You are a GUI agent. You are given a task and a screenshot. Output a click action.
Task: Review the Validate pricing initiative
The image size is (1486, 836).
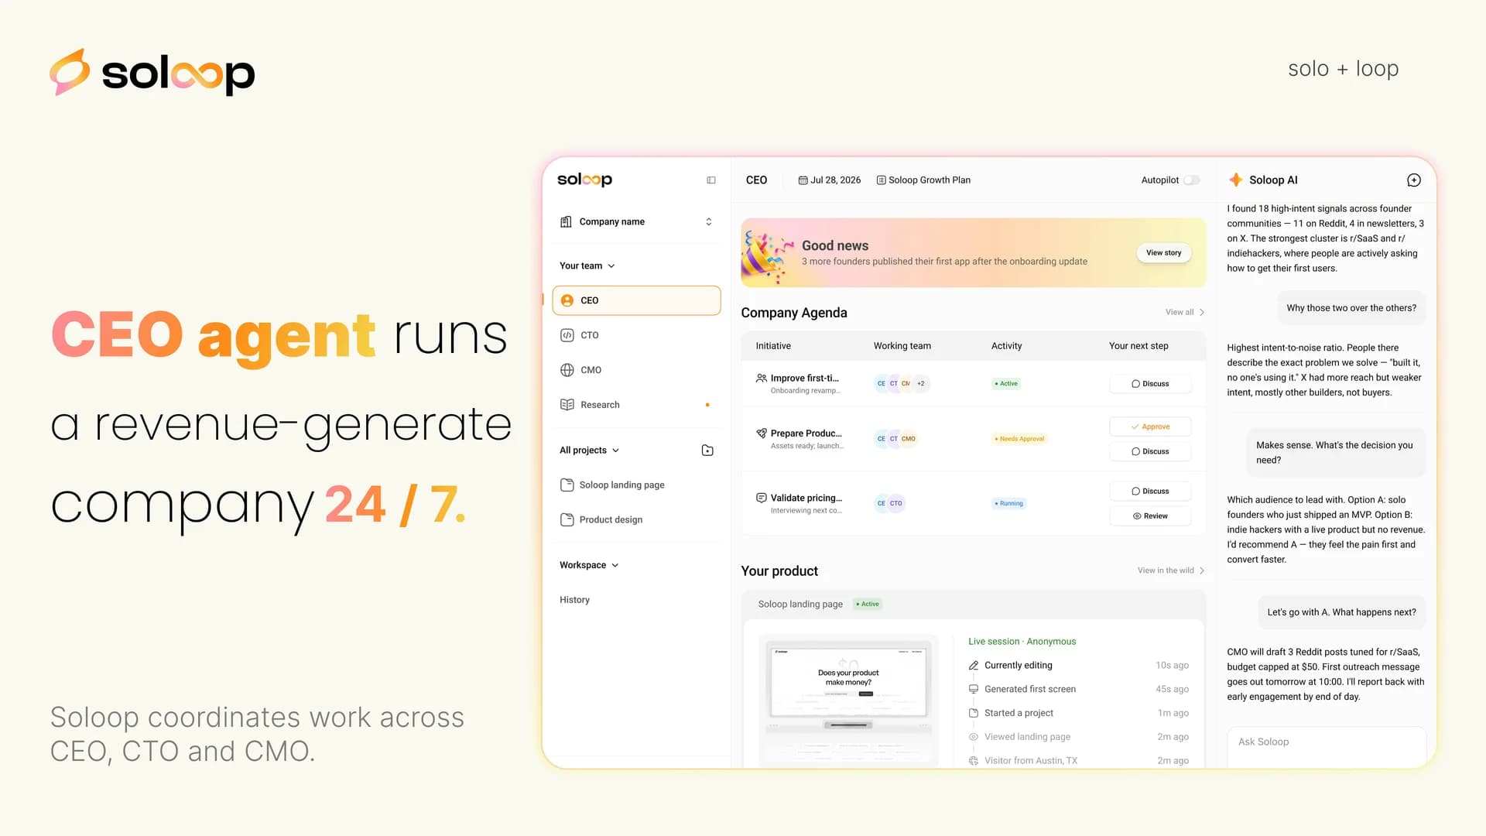1149,516
